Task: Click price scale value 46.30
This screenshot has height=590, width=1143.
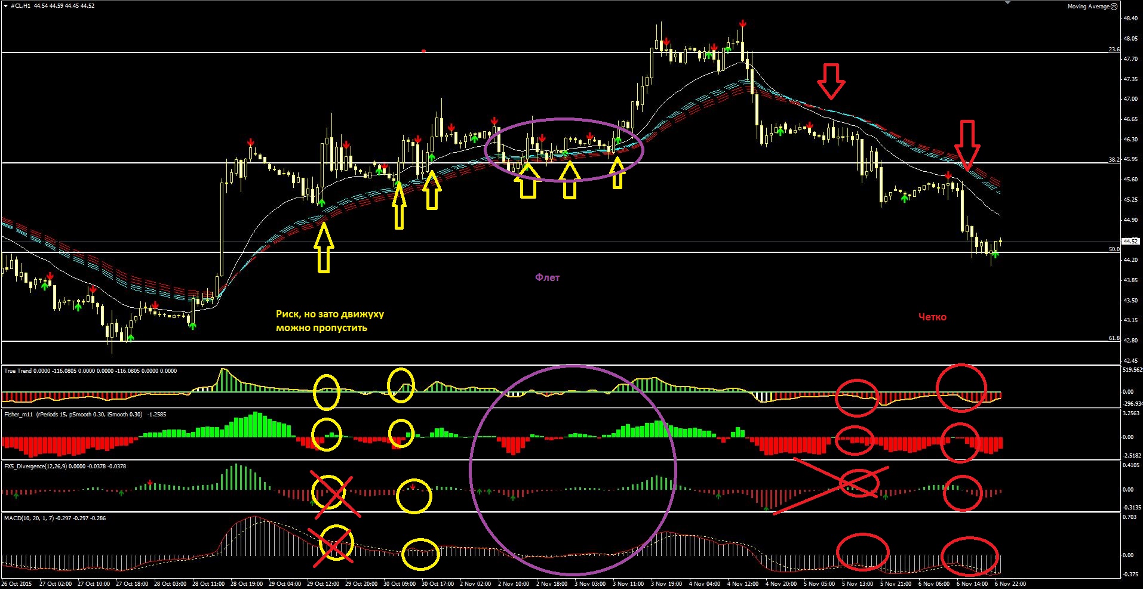Action: point(1130,140)
